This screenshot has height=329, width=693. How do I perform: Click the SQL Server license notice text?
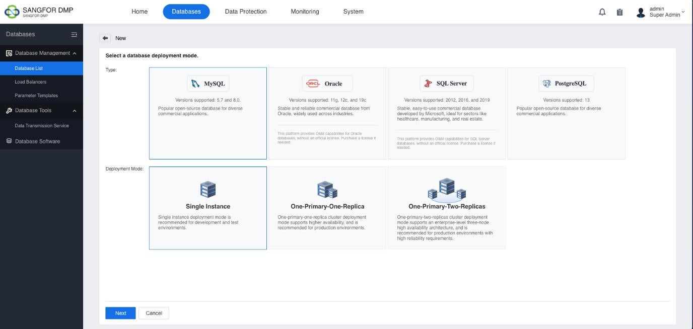pyautogui.click(x=446, y=143)
